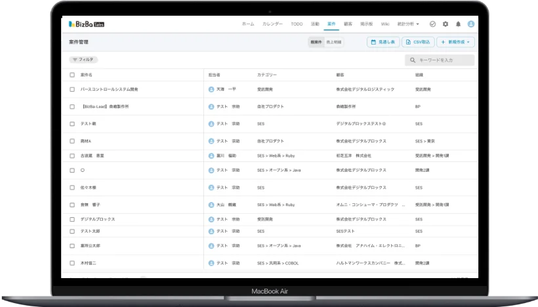Open the Wiki tab
Screen dimensions: 538x307
pyautogui.click(x=385, y=24)
